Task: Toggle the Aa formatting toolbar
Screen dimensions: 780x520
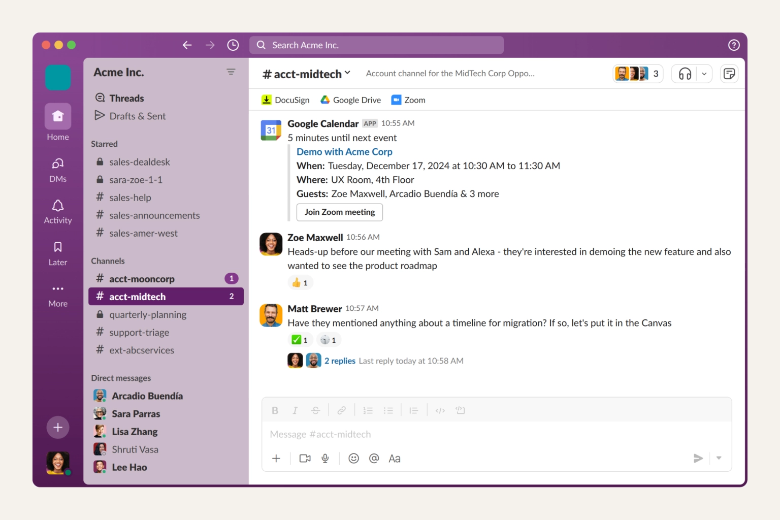Action: [x=395, y=459]
